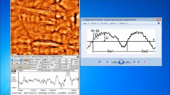The width and height of the screenshot is (170, 95).
Task: Click the plus button left of Z appr
Action: [12, 63]
